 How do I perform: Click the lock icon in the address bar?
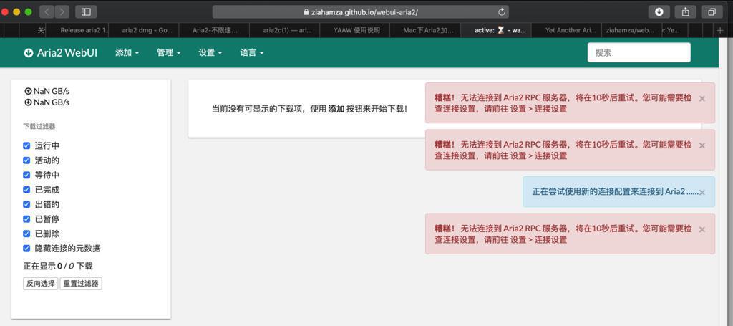[306, 12]
